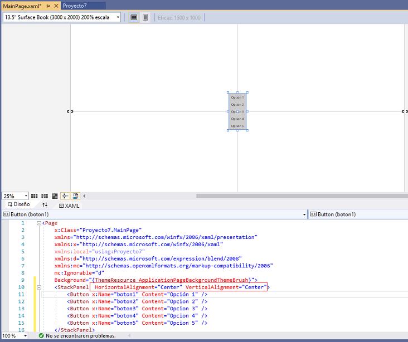
Task: Click the boton2 Button code line
Action: (x=137, y=301)
